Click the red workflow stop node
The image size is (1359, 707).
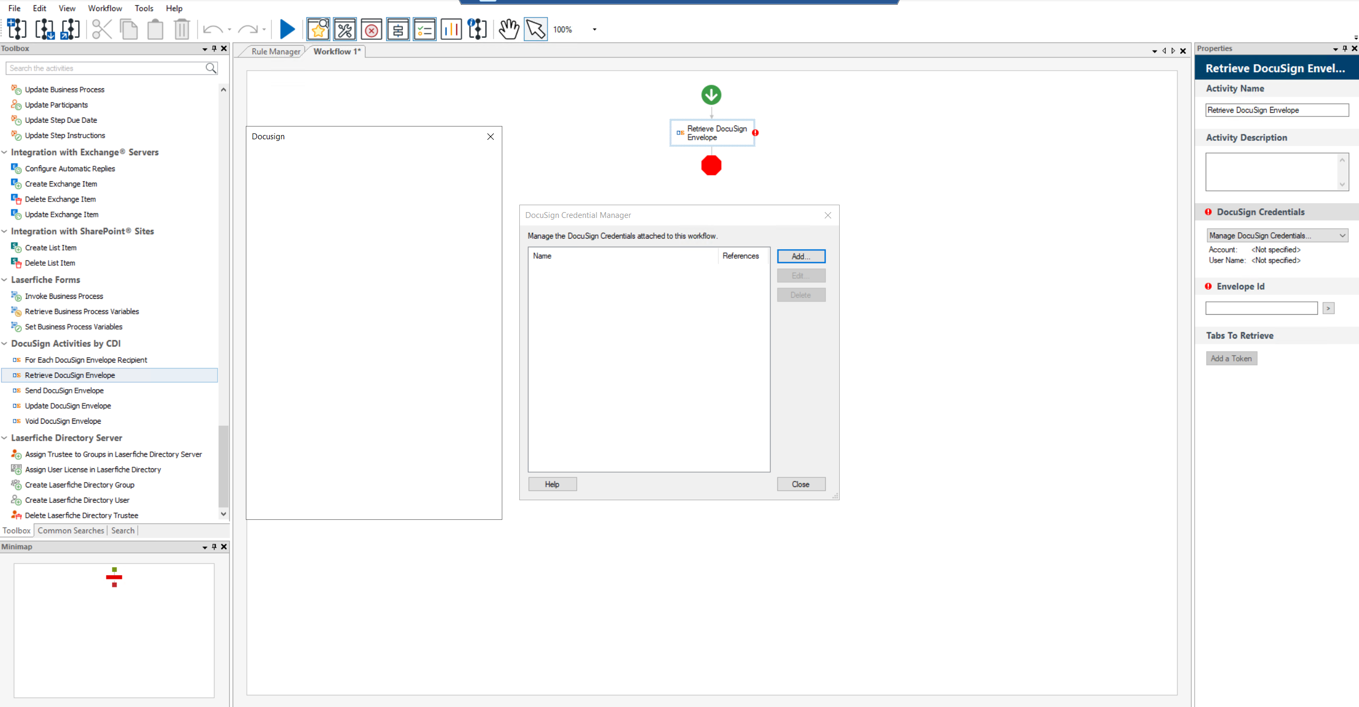(x=711, y=165)
